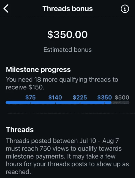The width and height of the screenshot is (135, 178).
Task: Click the $140 milestone label
Action: pos(55,98)
